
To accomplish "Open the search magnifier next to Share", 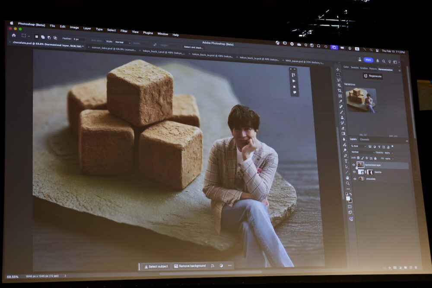I will pyautogui.click(x=384, y=61).
